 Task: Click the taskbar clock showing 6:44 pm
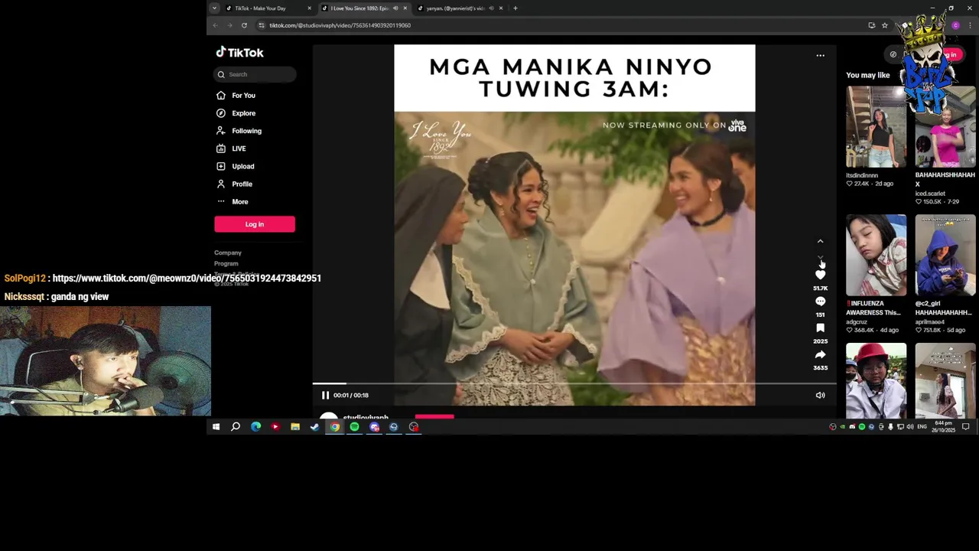tap(944, 426)
